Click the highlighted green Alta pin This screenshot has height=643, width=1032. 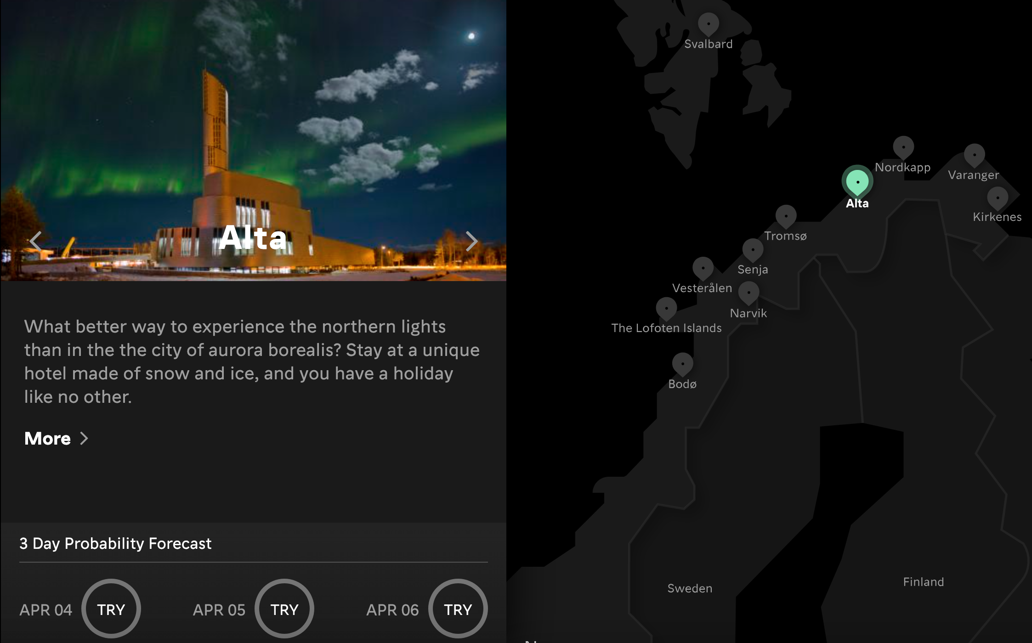click(x=857, y=182)
